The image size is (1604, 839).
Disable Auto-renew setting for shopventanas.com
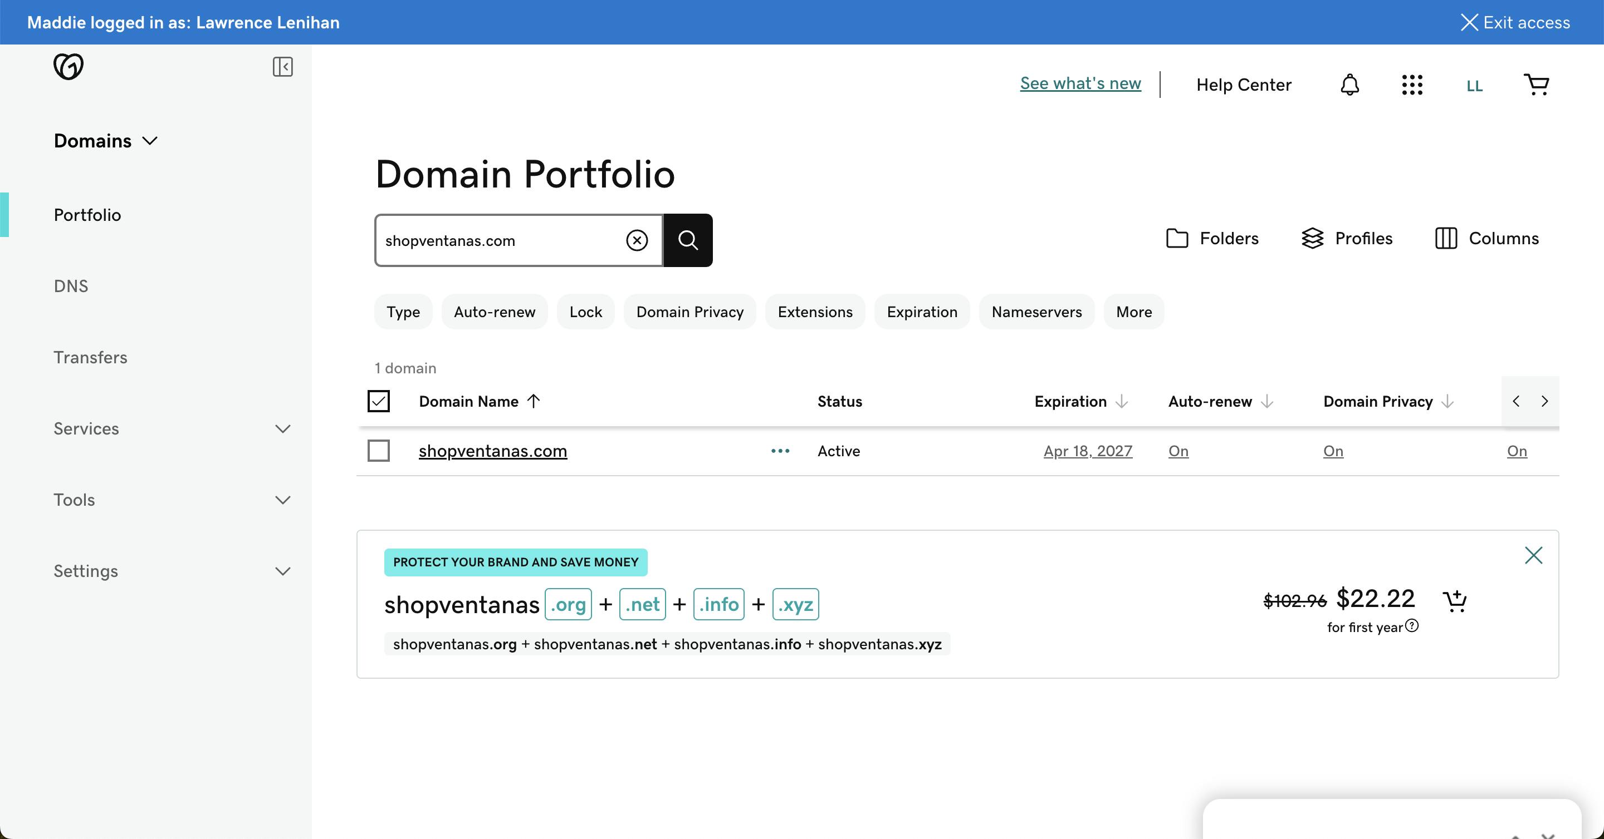(1177, 450)
